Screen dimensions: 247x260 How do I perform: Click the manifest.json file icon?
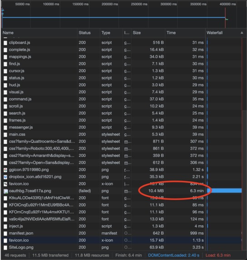click(5, 234)
